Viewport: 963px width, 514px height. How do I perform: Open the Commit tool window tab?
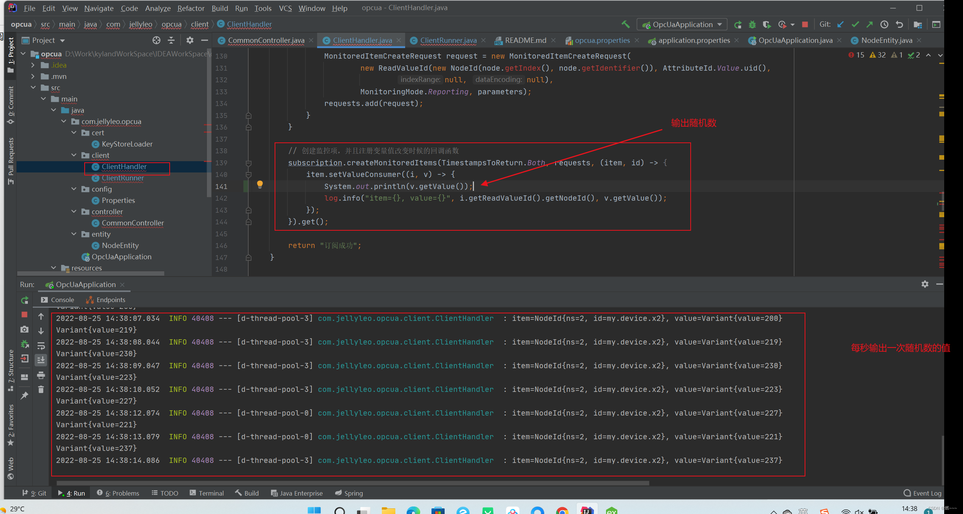11,105
